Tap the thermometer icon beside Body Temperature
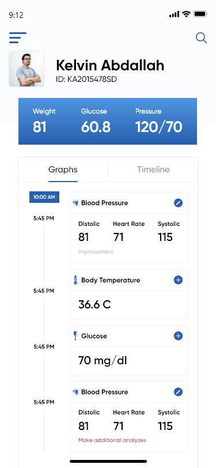This screenshot has height=468, width=216. pyautogui.click(x=75, y=280)
